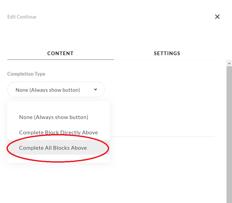Select the CONTENT tab
The width and height of the screenshot is (232, 203).
coord(60,53)
